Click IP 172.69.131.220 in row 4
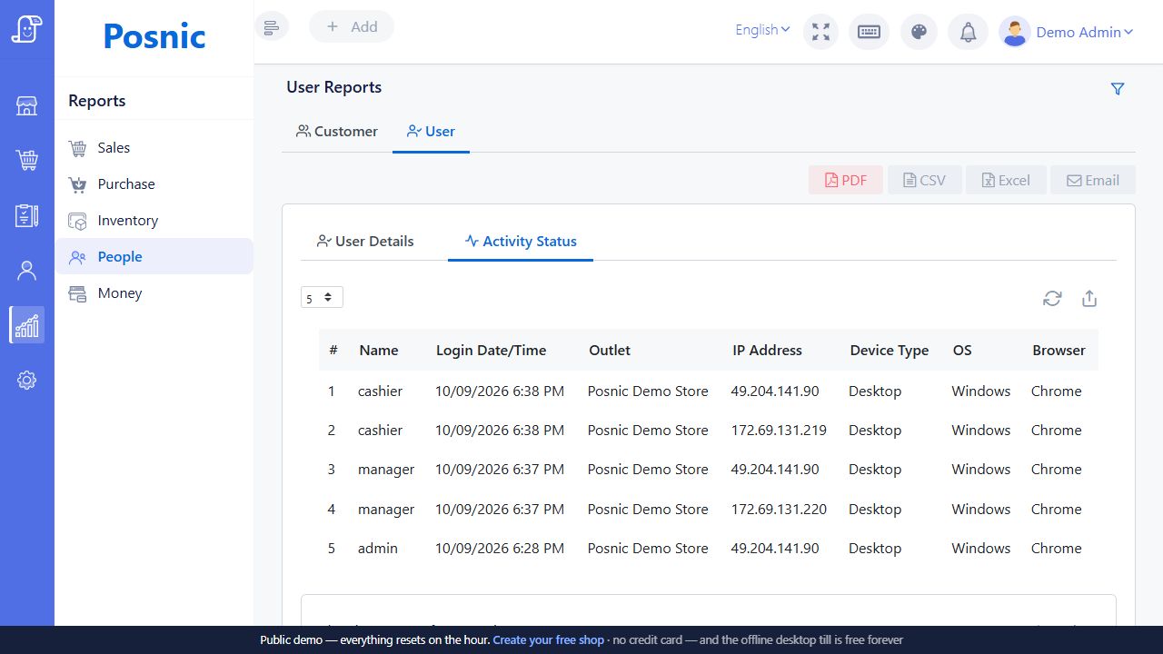The image size is (1163, 654). 779,509
